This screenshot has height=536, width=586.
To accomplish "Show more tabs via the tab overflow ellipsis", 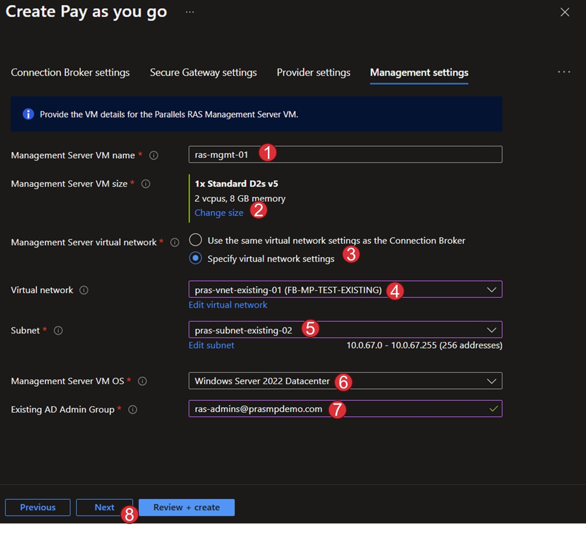I will point(564,72).
